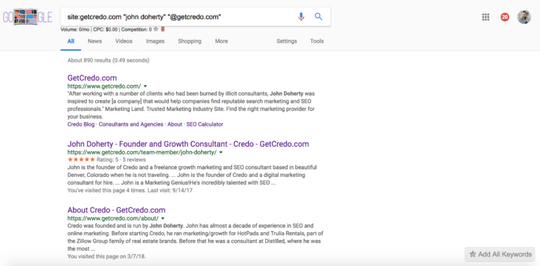Image resolution: width=540 pixels, height=266 pixels.
Task: Click the Add All Keywords button
Action: pos(500,254)
